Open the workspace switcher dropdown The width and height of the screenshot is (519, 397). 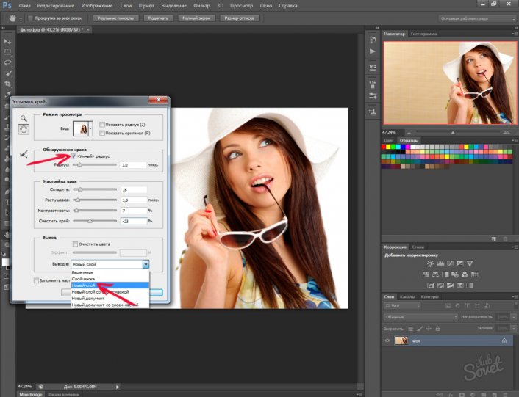click(477, 18)
